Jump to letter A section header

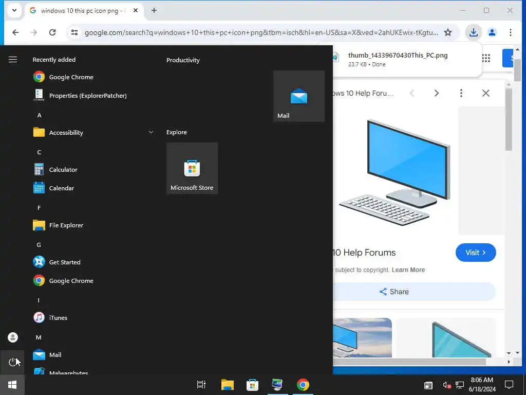point(39,115)
